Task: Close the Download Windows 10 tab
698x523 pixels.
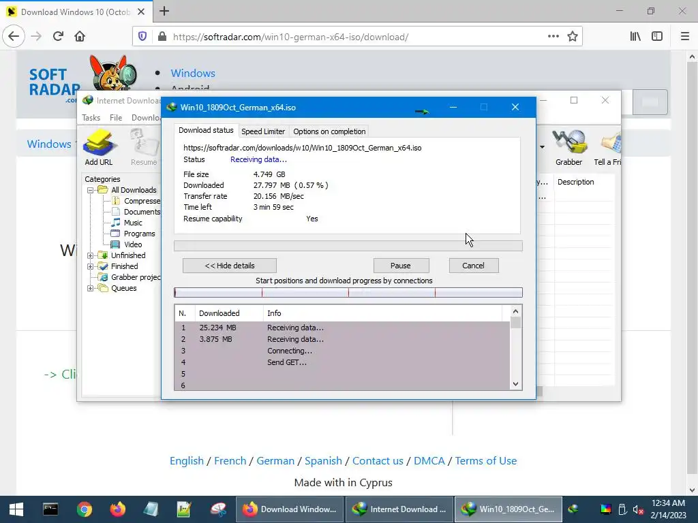Action: pyautogui.click(x=141, y=12)
